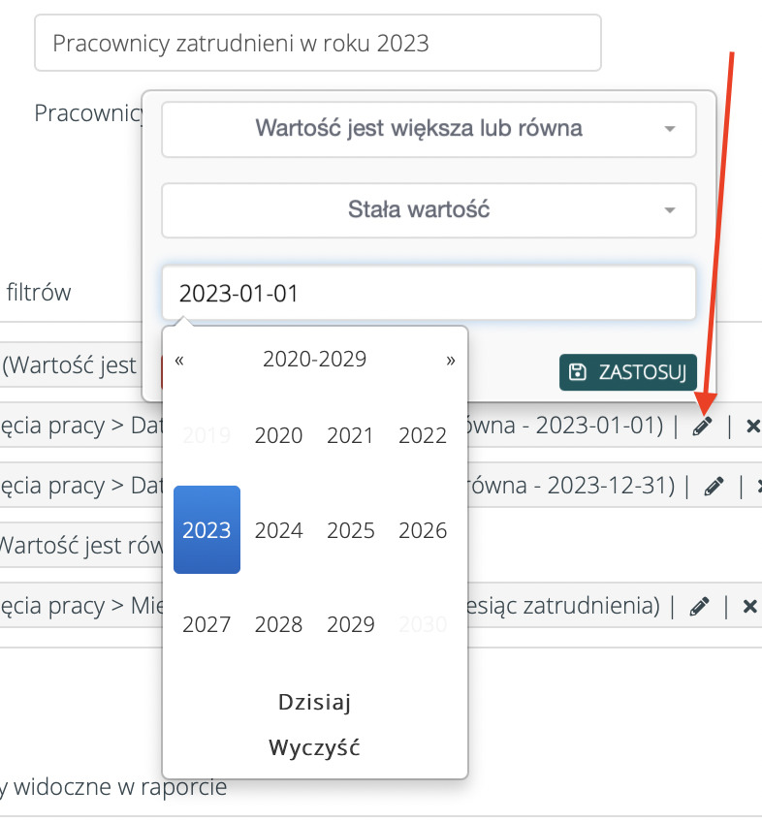Click the ZASTOSUJ apply button
This screenshot has height=822, width=762.
(x=627, y=372)
